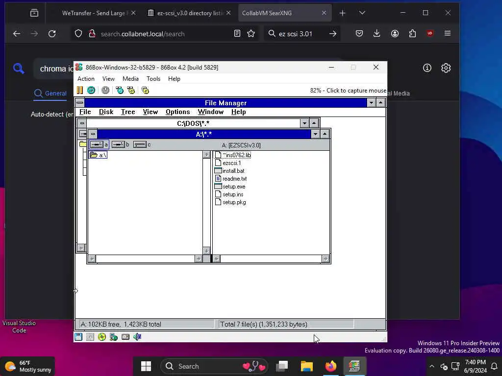The image size is (502, 376).
Task: Toggle Firefox reader view
Action: 237,34
